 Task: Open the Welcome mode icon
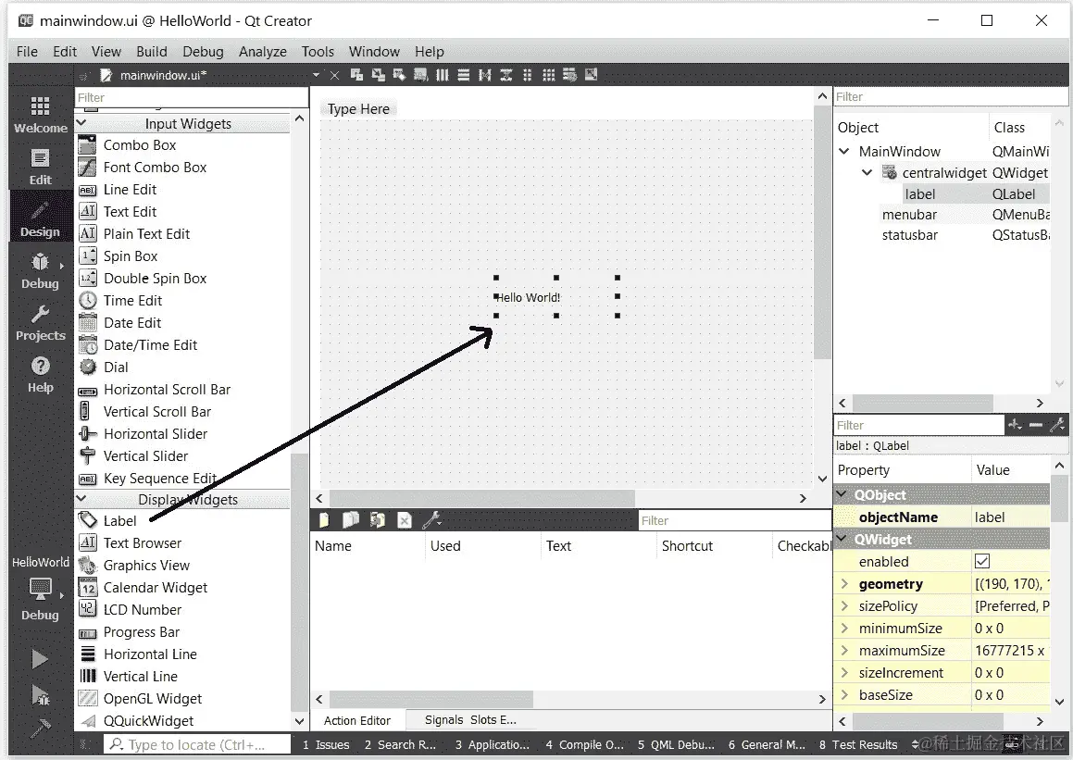tap(40, 114)
